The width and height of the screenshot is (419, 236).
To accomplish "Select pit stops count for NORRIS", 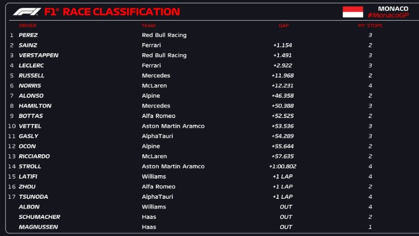I will click(370, 86).
